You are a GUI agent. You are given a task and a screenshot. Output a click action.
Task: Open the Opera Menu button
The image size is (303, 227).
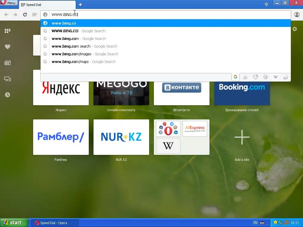click(9, 3)
